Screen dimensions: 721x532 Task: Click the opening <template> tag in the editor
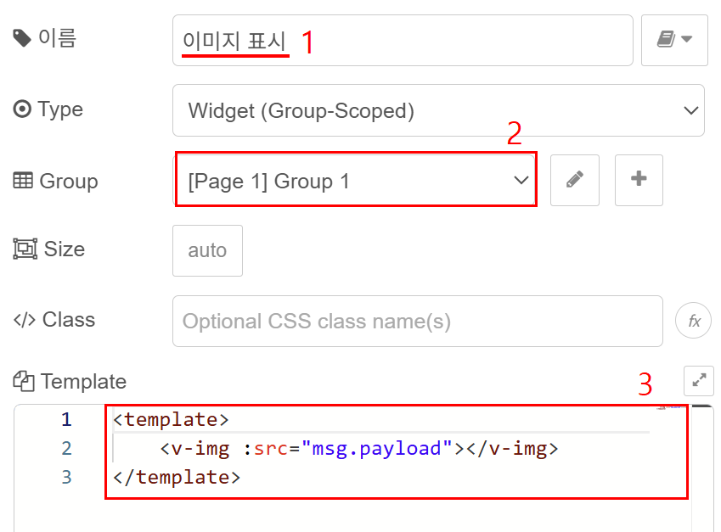171,419
